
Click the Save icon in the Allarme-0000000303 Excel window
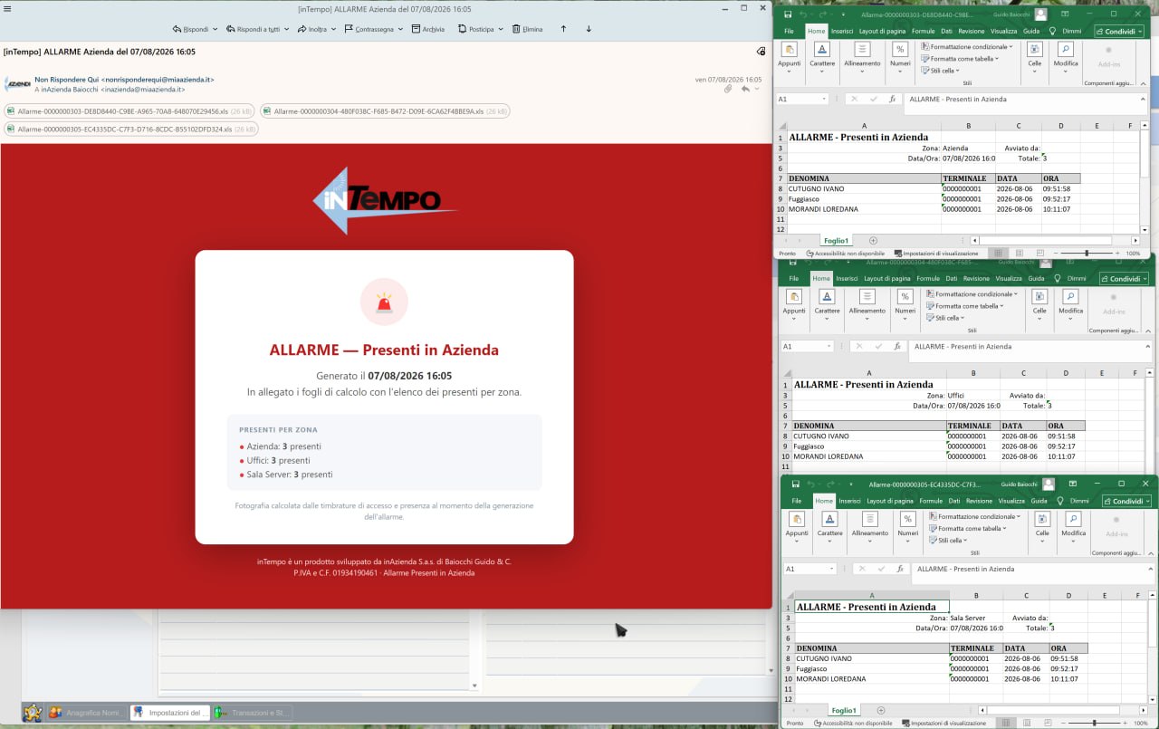tap(788, 14)
